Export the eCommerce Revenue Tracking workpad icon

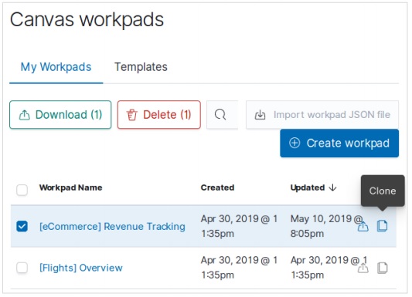(x=363, y=226)
